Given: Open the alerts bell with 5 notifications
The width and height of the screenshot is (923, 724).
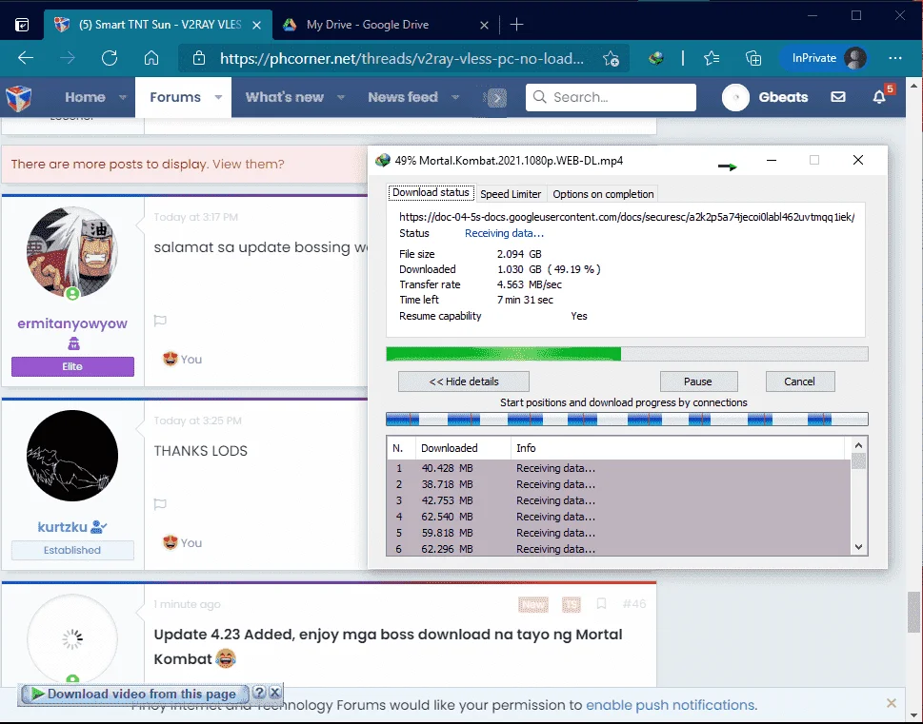Looking at the screenshot, I should pyautogui.click(x=879, y=97).
